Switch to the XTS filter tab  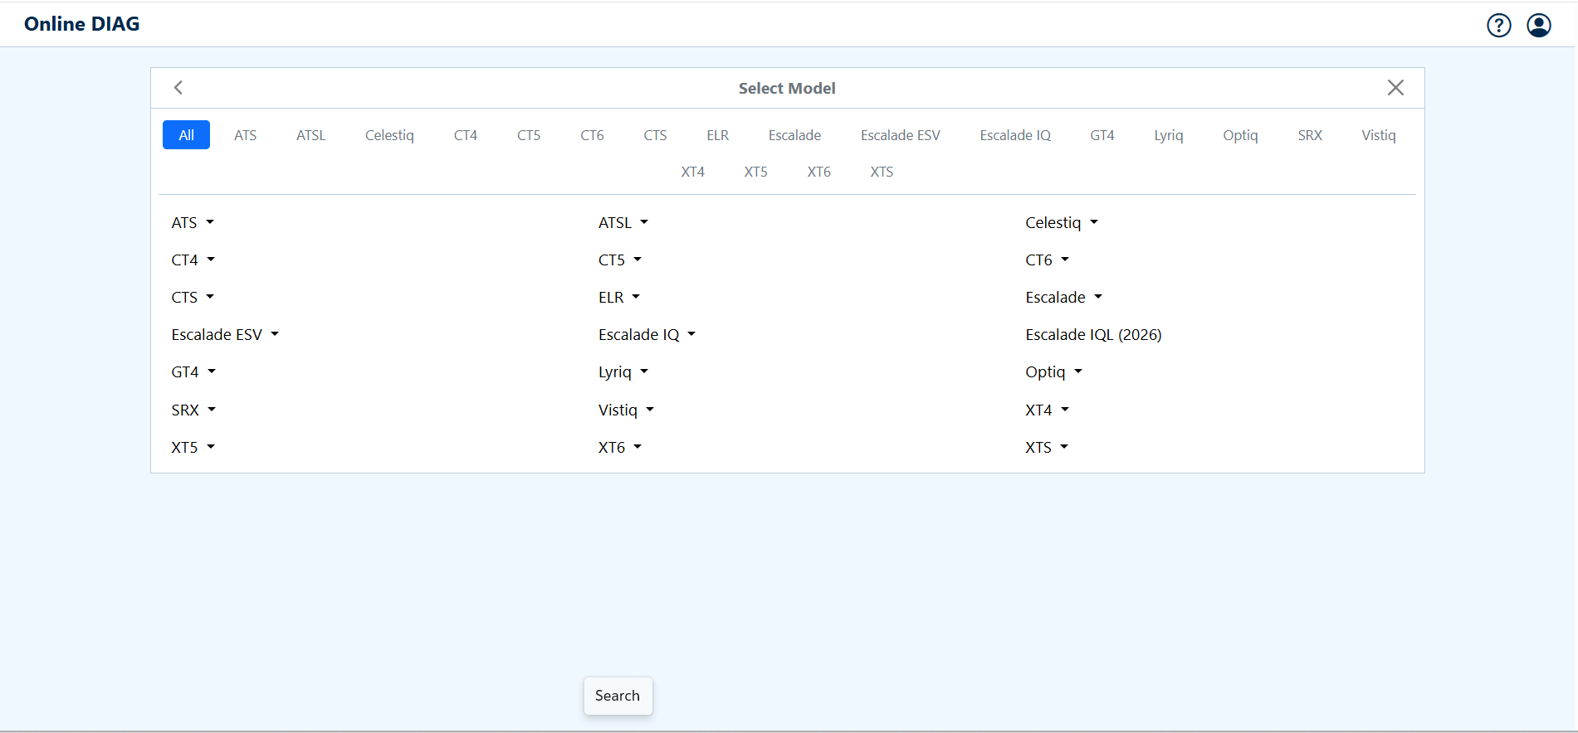coord(882,172)
